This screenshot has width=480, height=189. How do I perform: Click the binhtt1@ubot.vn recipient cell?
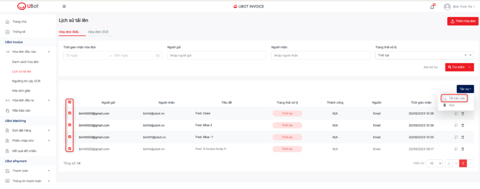154,137
